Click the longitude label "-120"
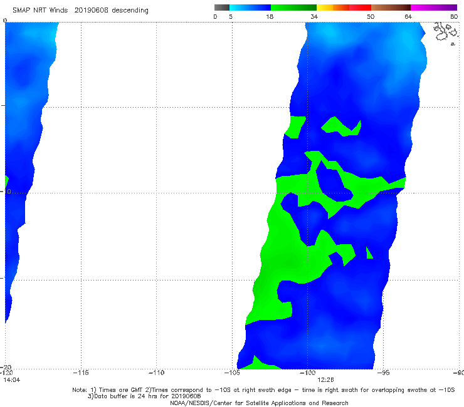 click(6, 373)
